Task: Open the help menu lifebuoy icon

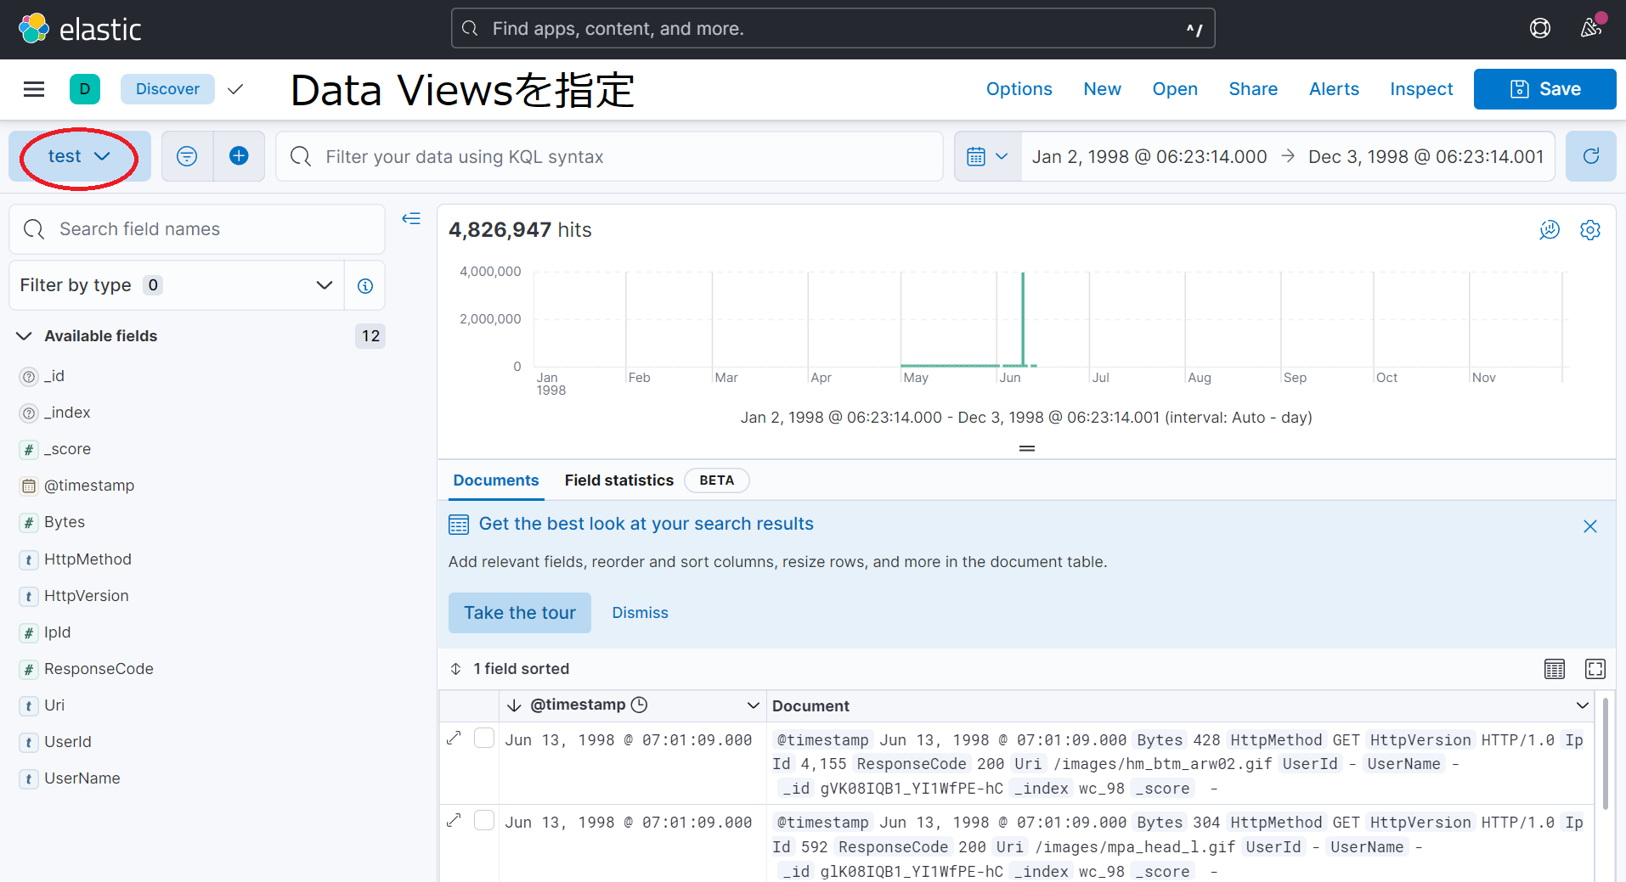Action: point(1539,29)
